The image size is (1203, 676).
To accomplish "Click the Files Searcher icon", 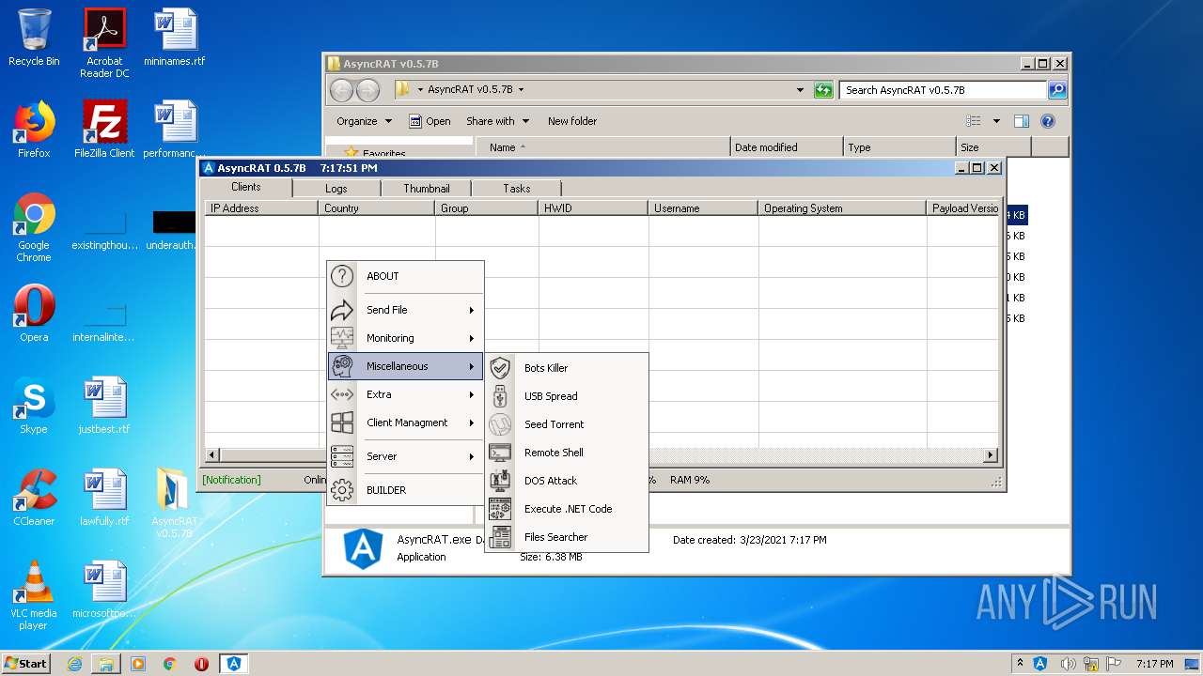I will [x=500, y=537].
